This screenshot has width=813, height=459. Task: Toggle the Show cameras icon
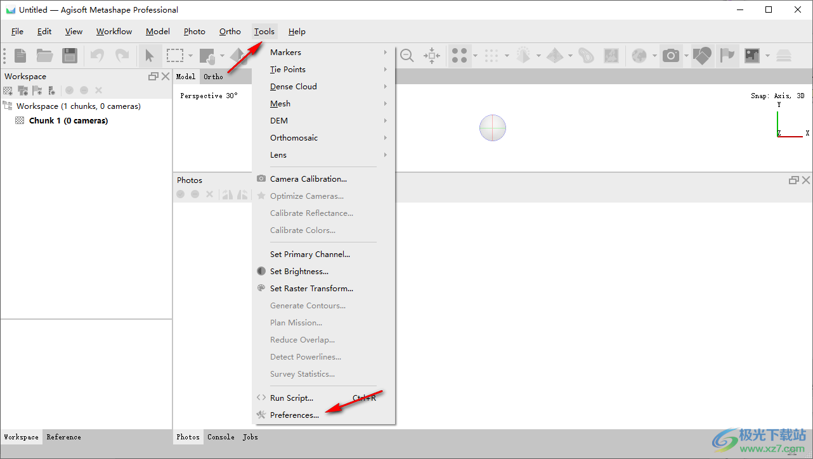[671, 56]
